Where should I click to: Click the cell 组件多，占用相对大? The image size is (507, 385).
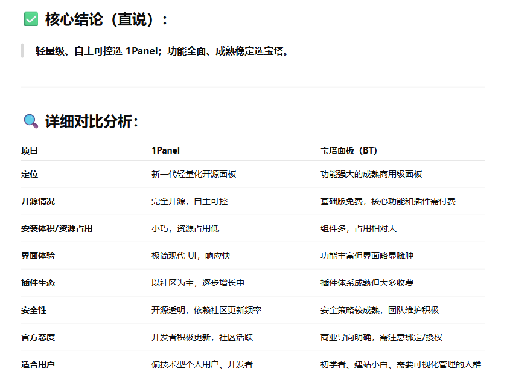click(x=359, y=228)
